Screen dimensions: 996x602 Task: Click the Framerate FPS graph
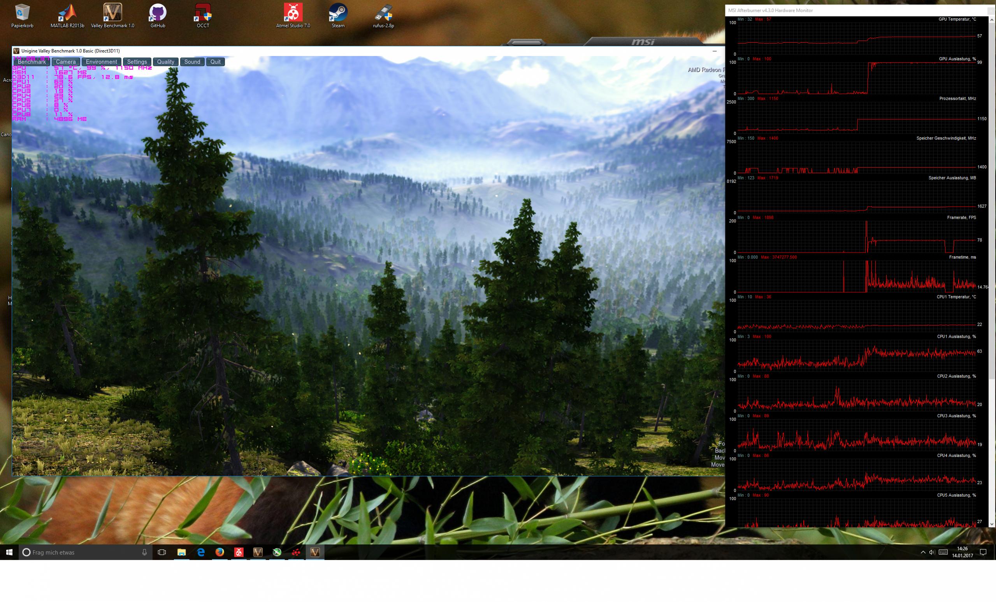click(x=857, y=237)
